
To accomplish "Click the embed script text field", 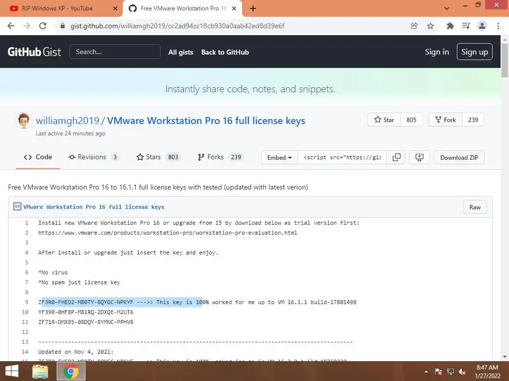I will click(342, 157).
